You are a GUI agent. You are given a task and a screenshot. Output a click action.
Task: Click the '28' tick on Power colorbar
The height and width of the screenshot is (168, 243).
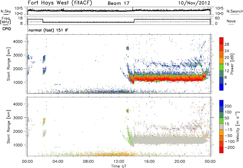pyautogui.click(x=227, y=44)
